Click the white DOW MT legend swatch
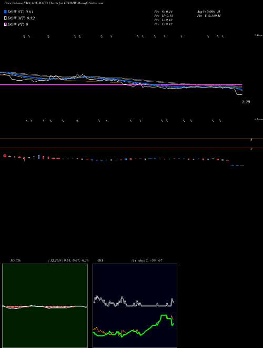 [x=5, y=18]
